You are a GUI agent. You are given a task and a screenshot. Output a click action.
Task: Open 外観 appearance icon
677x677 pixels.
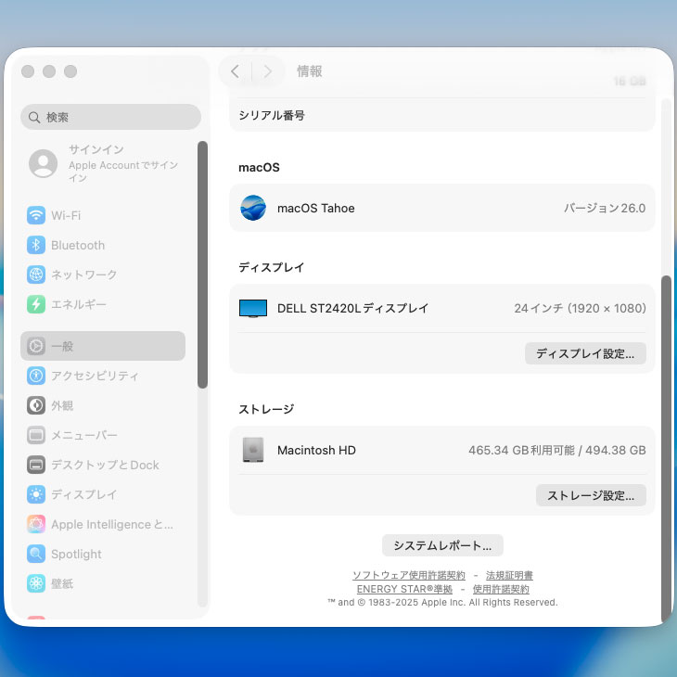(x=36, y=405)
